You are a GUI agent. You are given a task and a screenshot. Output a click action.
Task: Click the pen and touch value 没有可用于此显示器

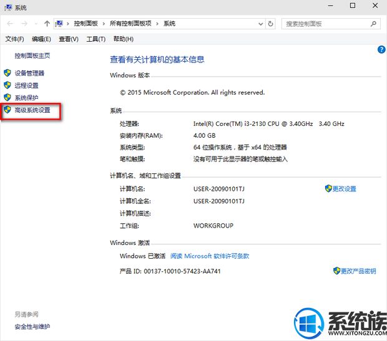click(x=240, y=159)
